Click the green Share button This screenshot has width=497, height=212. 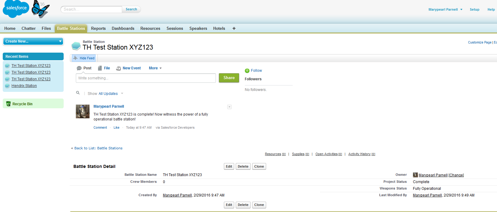coord(229,78)
